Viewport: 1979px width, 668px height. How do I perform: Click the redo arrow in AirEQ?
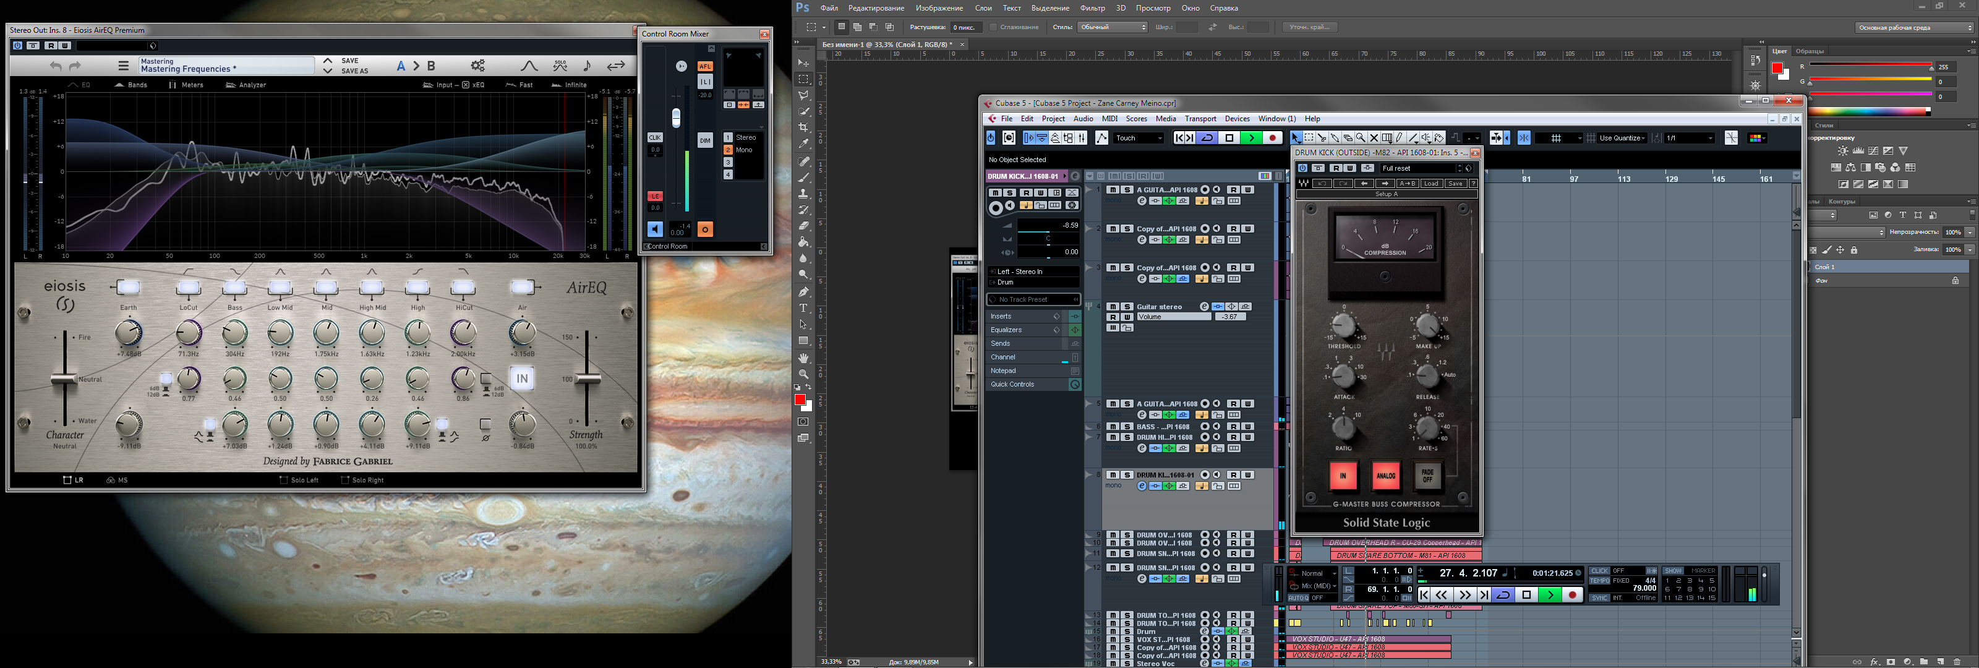point(74,66)
